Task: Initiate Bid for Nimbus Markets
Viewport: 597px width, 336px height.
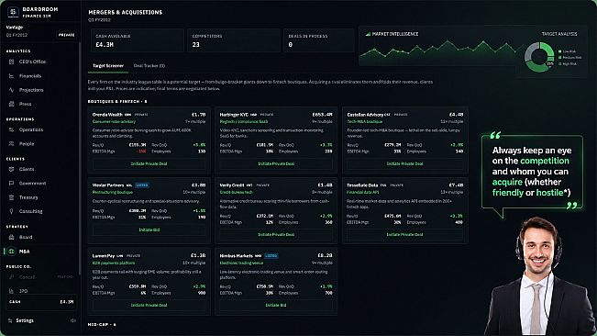Action: point(276,305)
